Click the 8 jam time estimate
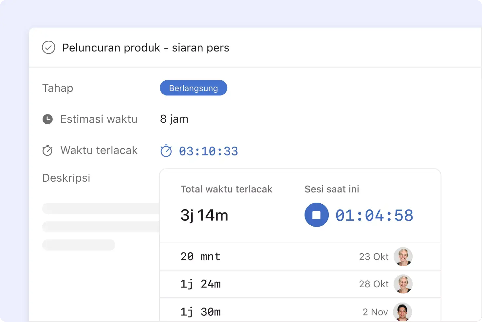482x322 pixels. tap(174, 119)
